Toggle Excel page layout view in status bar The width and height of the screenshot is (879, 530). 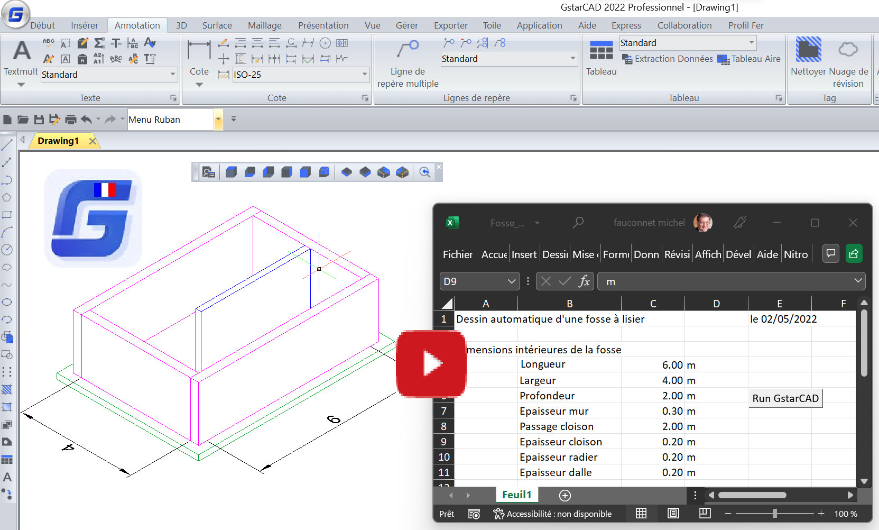pos(673,514)
